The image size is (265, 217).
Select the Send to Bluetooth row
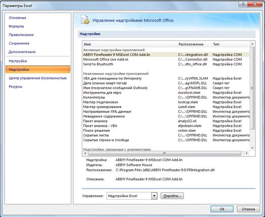coord(166,64)
